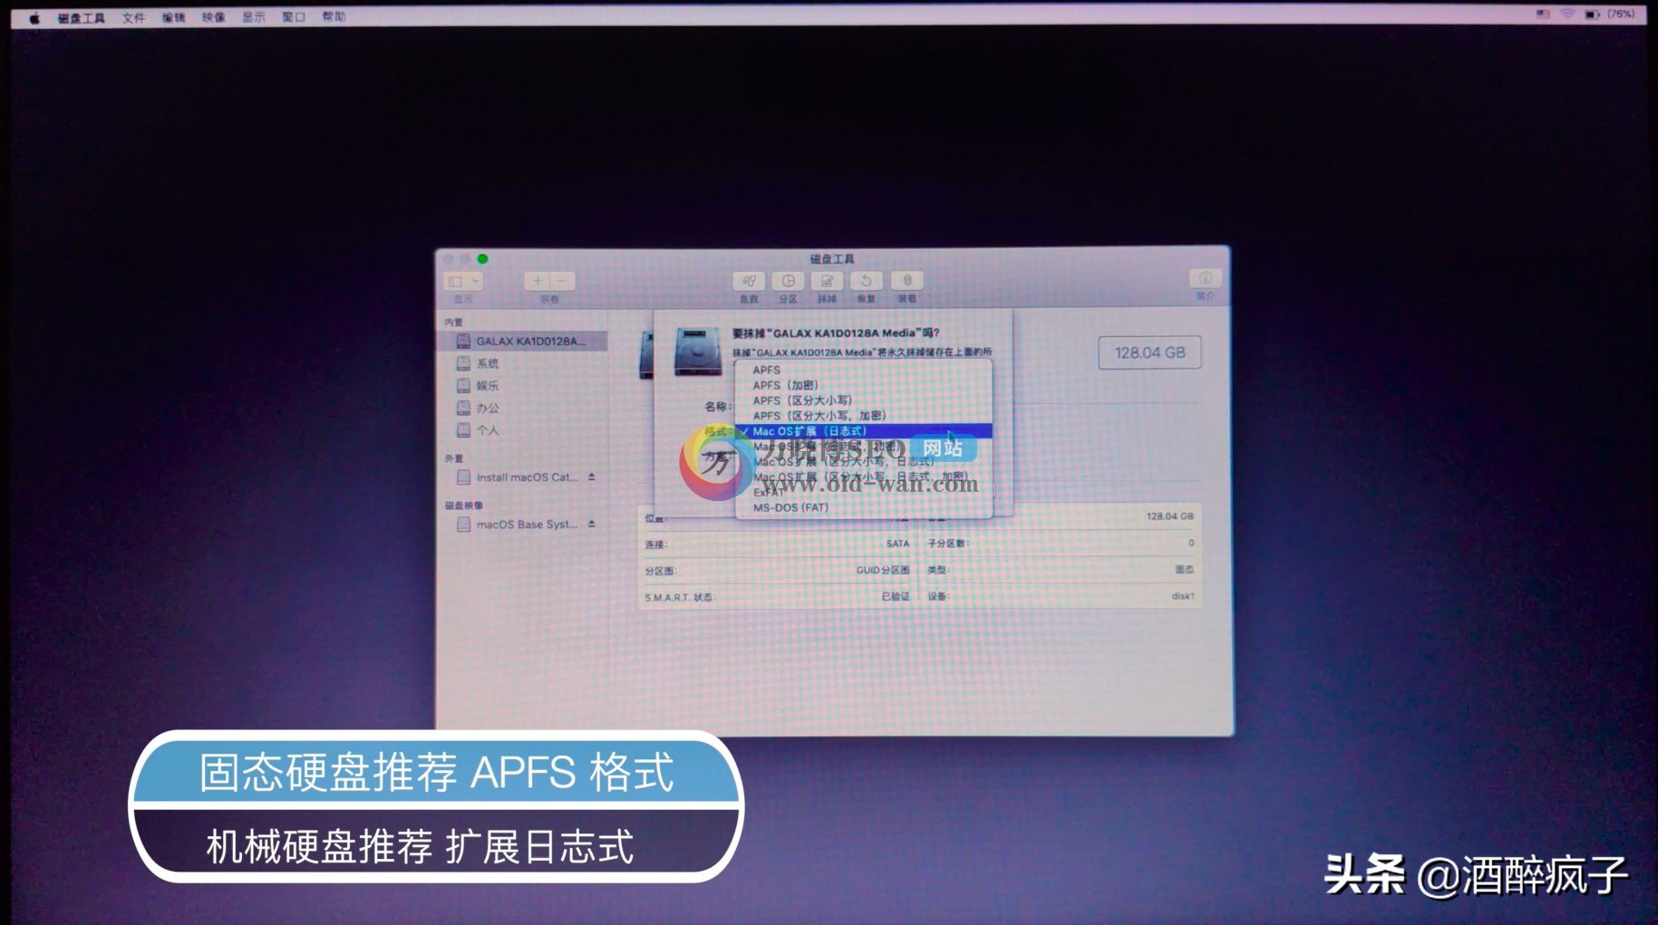
Task: Select ExFAT from the format list
Action: [770, 492]
